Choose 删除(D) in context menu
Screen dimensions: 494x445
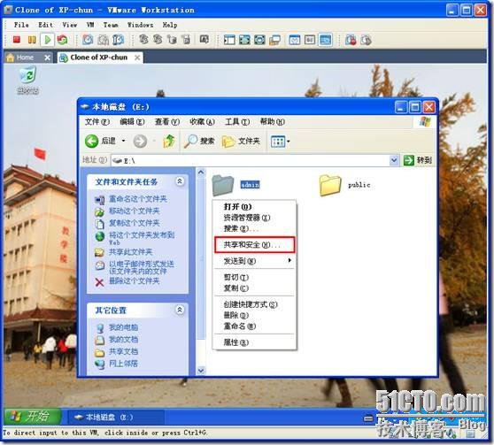coord(254,315)
